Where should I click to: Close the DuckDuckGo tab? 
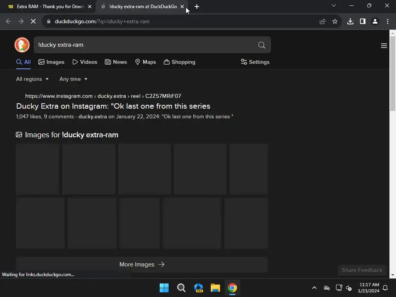[182, 7]
